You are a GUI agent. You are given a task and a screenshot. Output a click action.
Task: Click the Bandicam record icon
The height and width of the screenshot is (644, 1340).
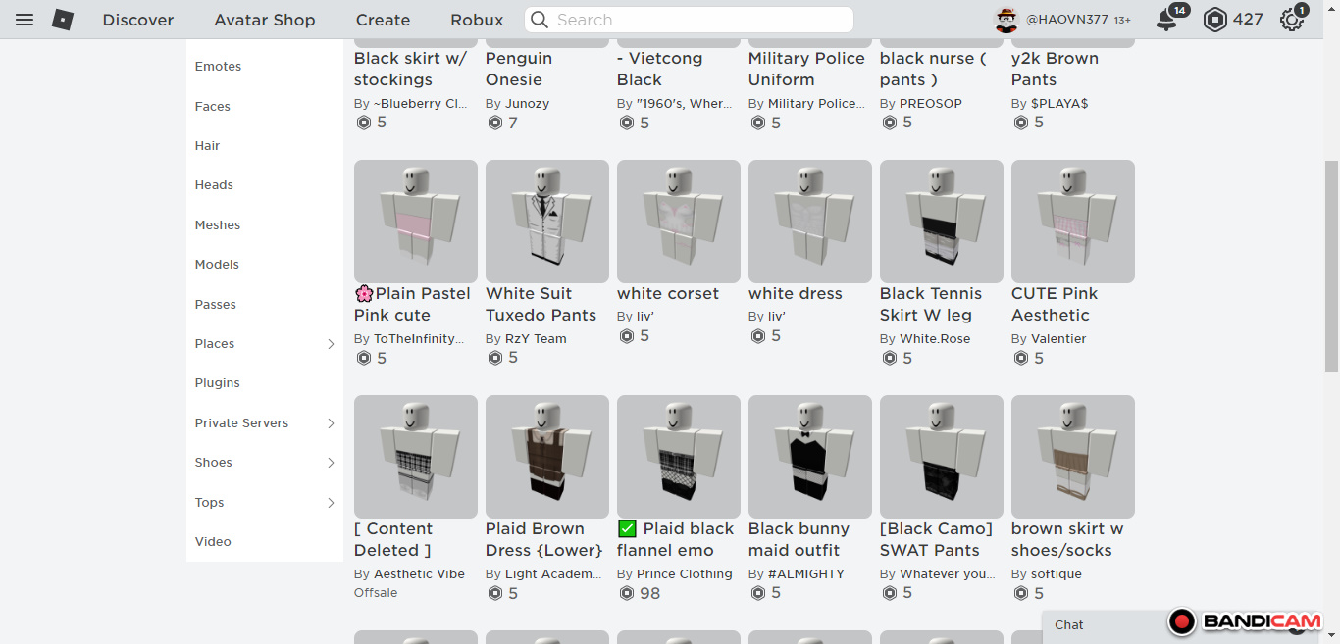coord(1182,621)
